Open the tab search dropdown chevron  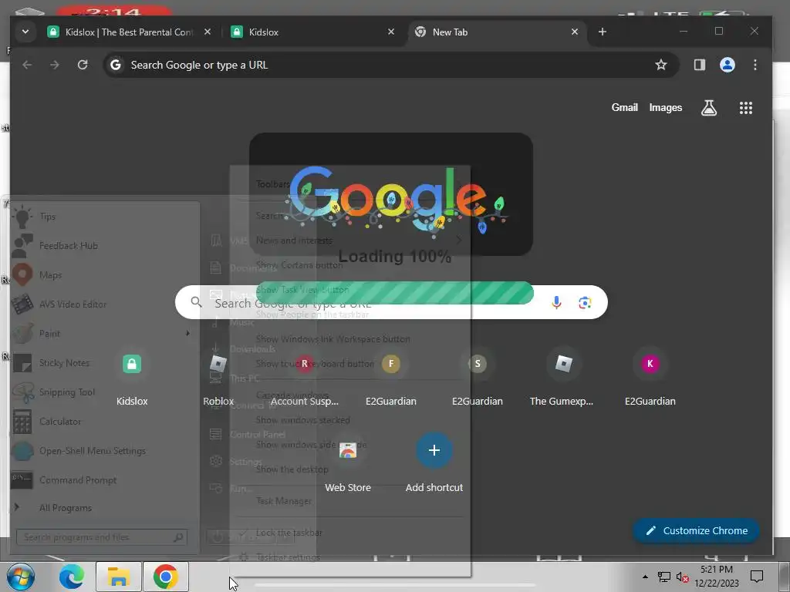click(25, 32)
